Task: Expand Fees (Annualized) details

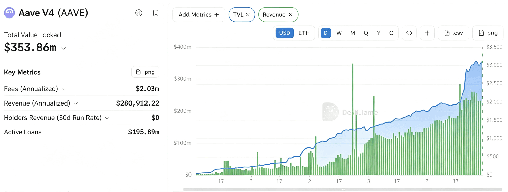Action: pos(64,89)
